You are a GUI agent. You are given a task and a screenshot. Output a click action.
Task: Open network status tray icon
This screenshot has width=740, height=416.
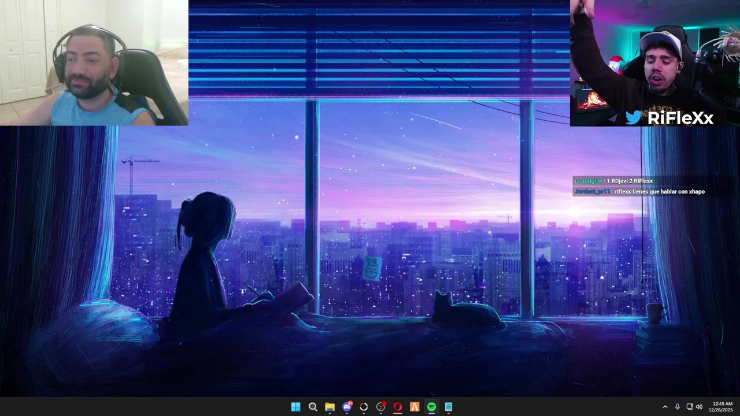coord(689,407)
